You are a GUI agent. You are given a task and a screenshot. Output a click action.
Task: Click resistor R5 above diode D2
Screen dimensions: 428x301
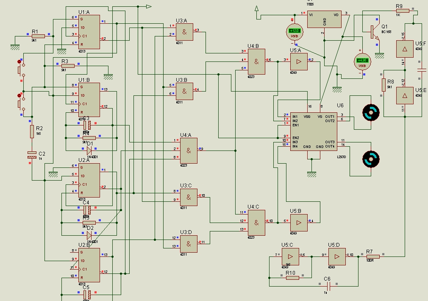point(89,223)
